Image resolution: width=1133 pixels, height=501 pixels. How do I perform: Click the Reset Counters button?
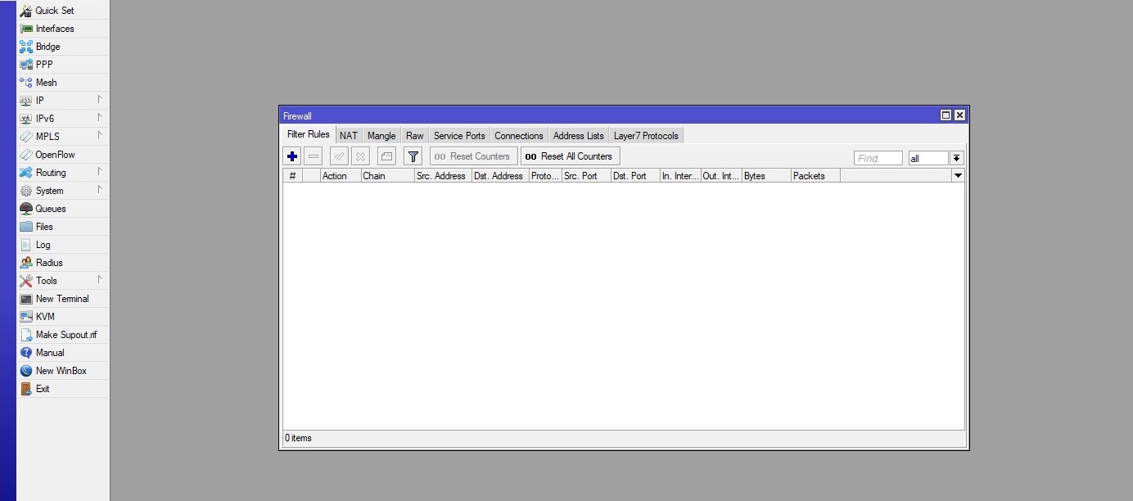473,156
